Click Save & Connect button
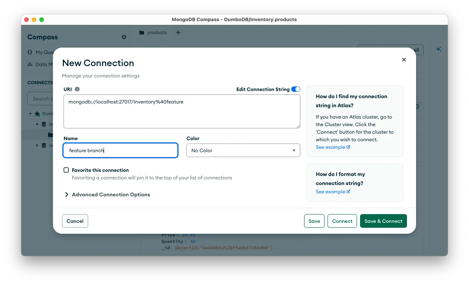 click(x=384, y=221)
